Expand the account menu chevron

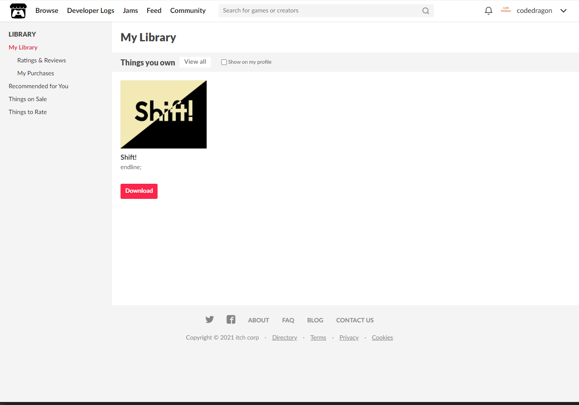[x=564, y=11]
